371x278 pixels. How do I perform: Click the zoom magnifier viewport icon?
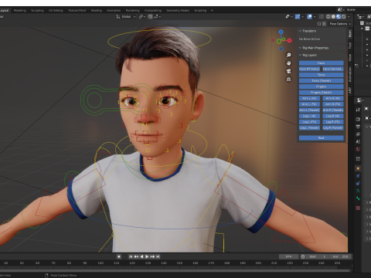[289, 55]
